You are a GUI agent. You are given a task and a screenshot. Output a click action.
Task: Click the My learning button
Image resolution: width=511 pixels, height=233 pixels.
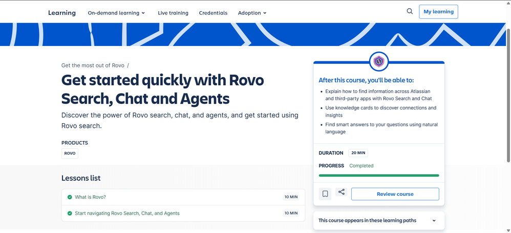tap(438, 12)
